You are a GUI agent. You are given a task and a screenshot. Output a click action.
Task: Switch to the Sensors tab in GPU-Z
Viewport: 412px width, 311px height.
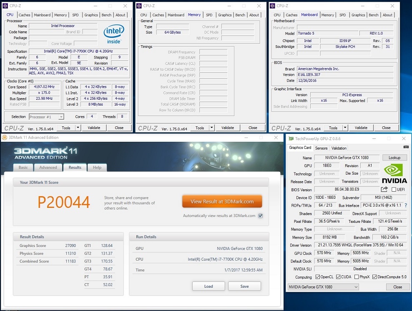click(321, 148)
